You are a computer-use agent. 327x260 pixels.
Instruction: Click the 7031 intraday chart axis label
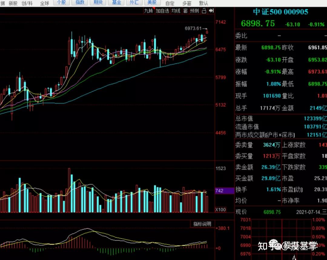245,219
